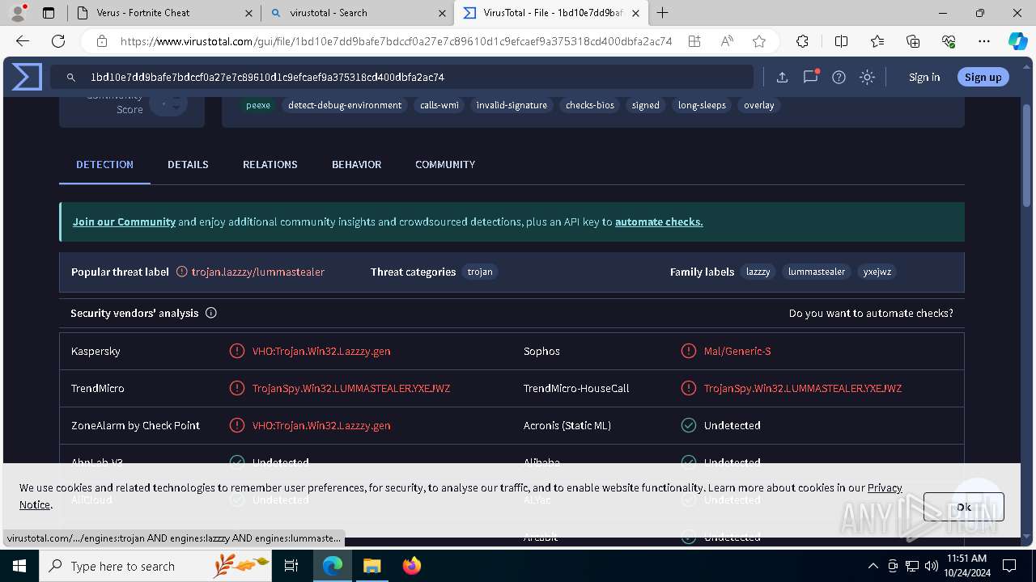Click the lummastealer family label chip
Screen dimensions: 1036x582
tap(817, 272)
